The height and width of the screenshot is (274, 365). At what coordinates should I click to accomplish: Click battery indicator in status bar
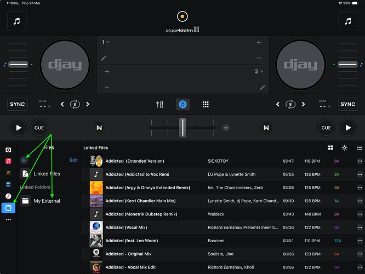[x=355, y=3]
